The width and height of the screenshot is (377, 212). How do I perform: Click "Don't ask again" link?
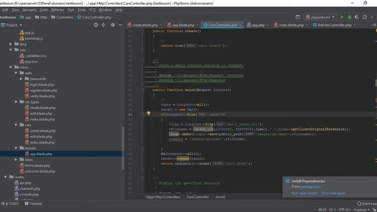333,193
